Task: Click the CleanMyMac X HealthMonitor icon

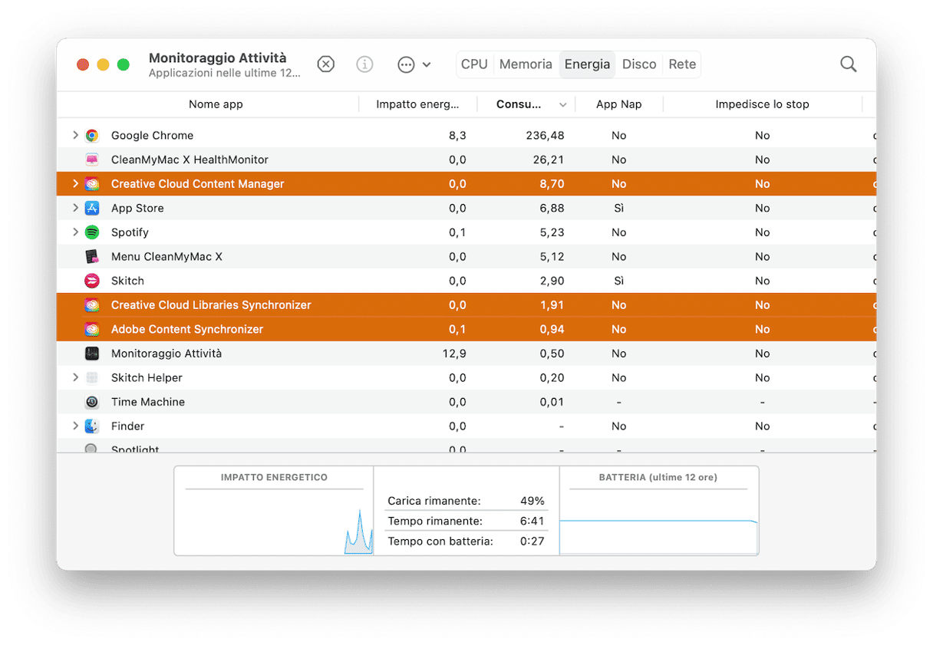Action: pyautogui.click(x=92, y=160)
